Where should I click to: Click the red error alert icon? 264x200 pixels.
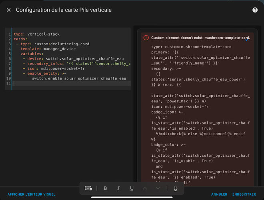[x=146, y=38]
